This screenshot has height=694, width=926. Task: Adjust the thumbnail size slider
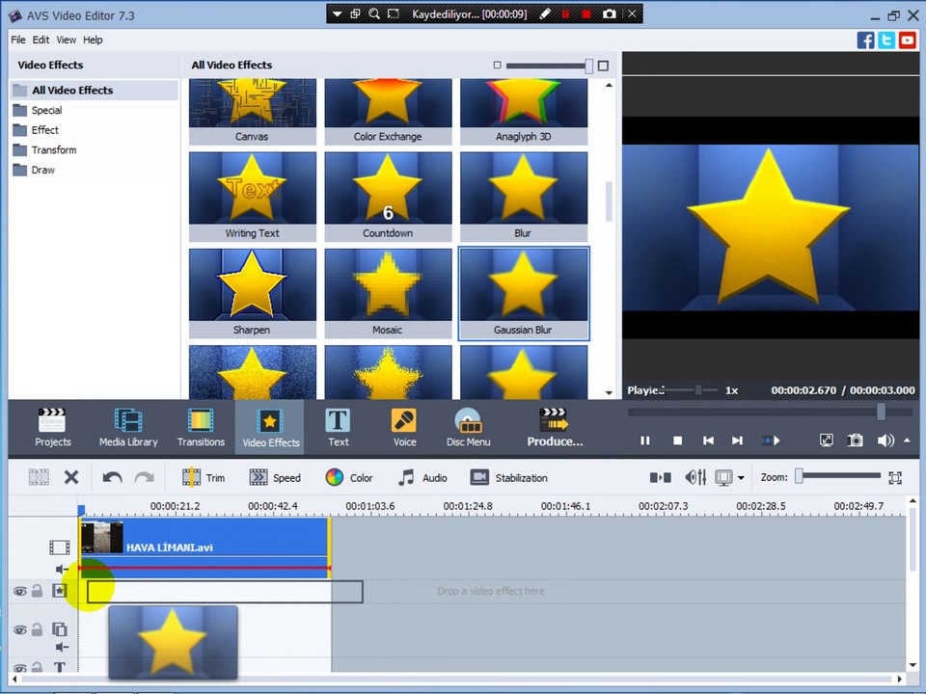(588, 66)
